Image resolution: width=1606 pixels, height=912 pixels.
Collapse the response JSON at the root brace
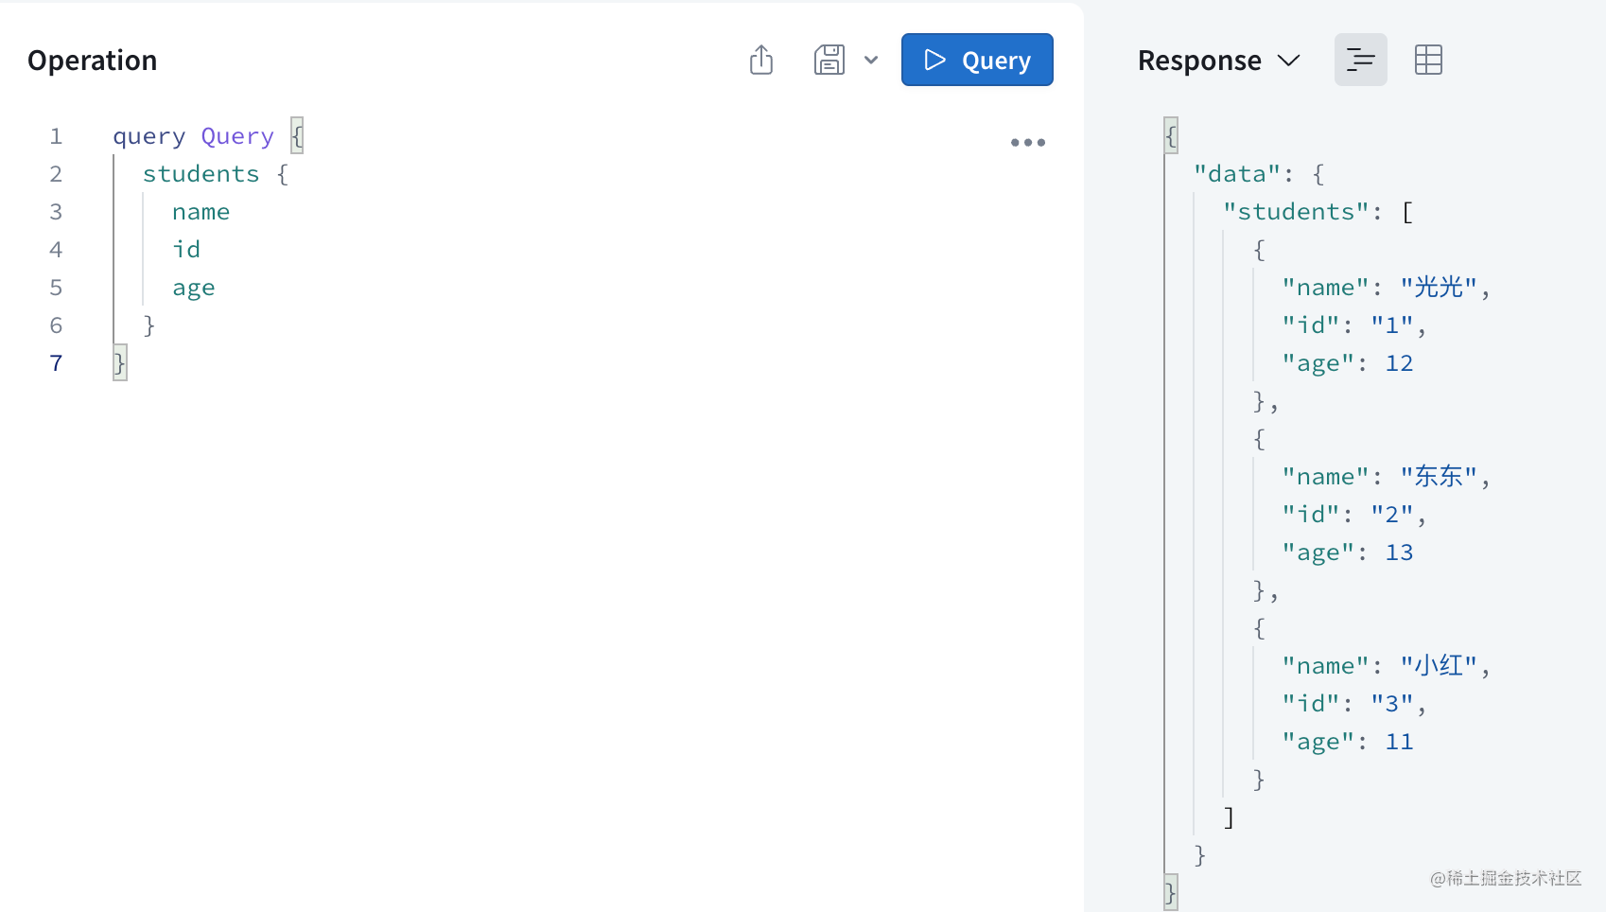click(x=1170, y=134)
